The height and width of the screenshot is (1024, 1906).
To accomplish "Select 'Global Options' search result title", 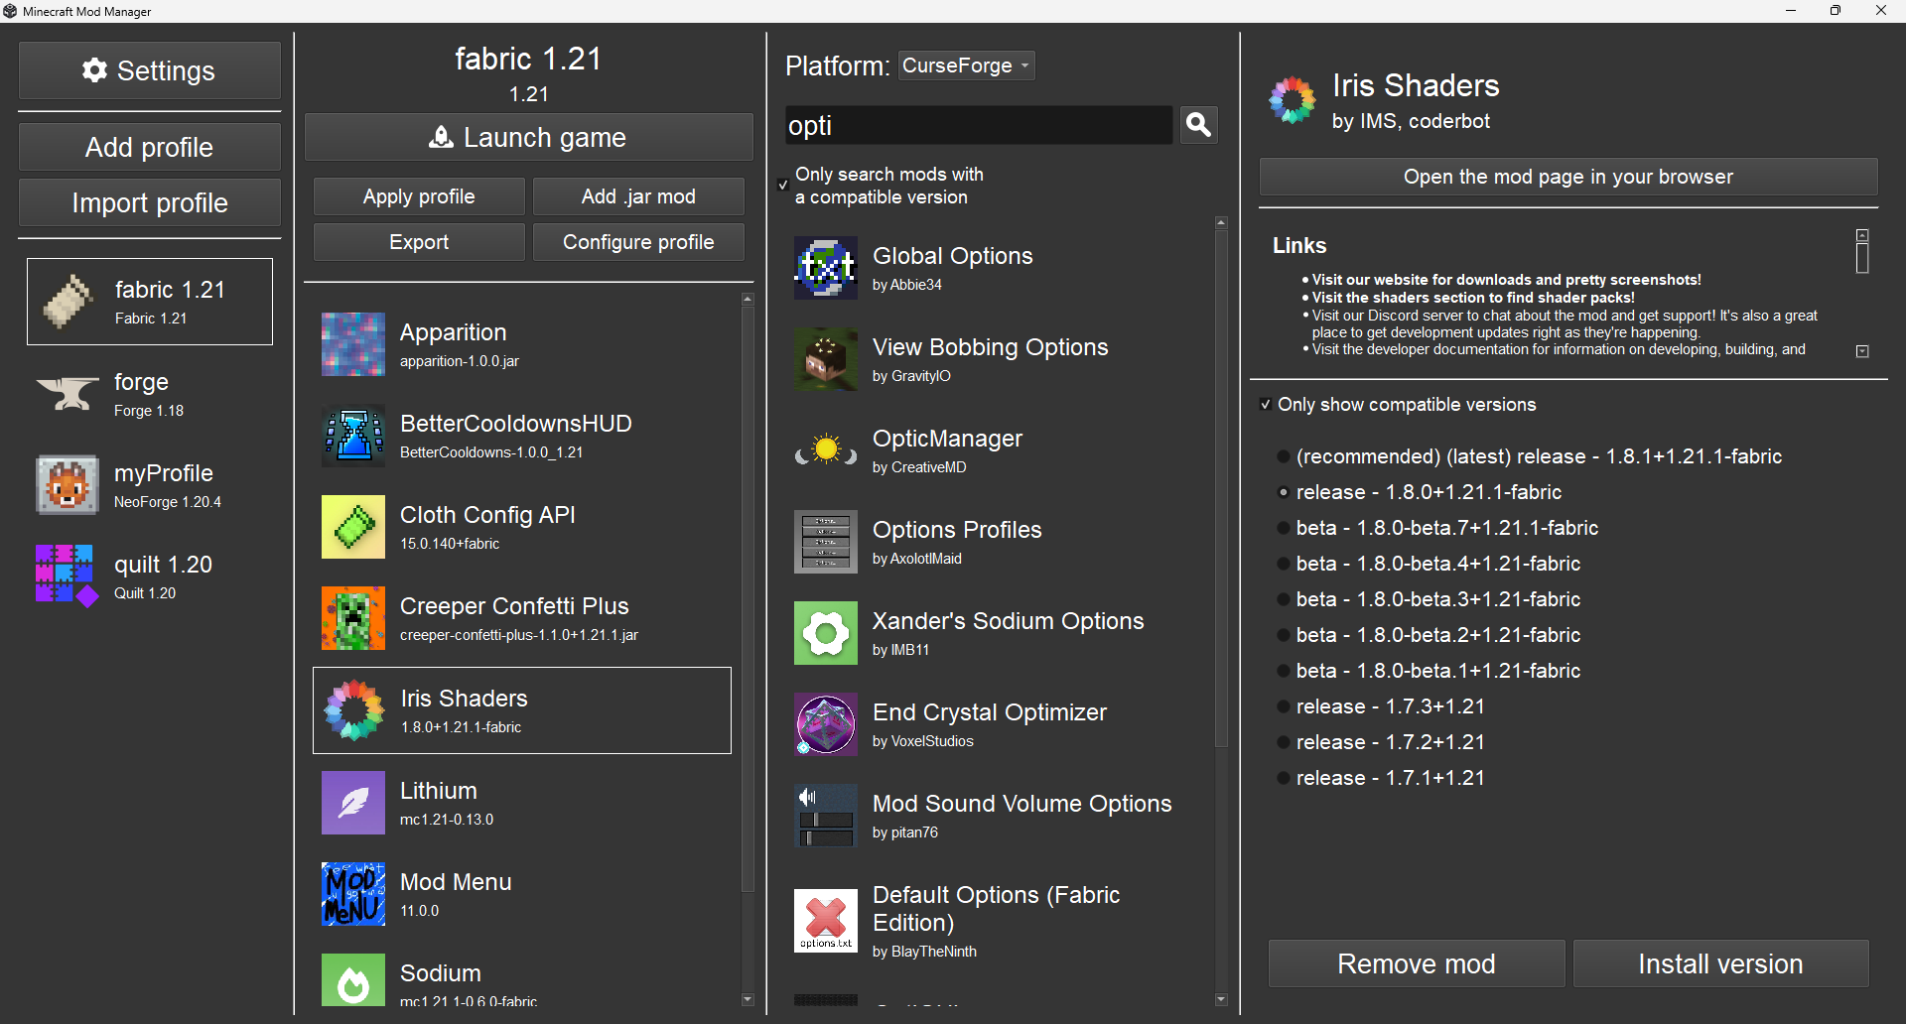I will (x=952, y=256).
